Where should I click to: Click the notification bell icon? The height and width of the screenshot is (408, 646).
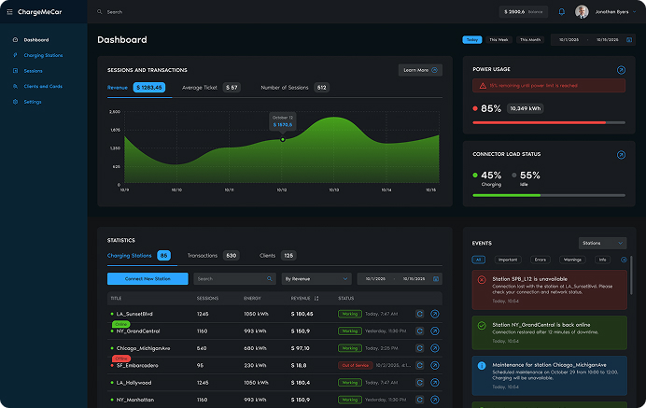(562, 12)
